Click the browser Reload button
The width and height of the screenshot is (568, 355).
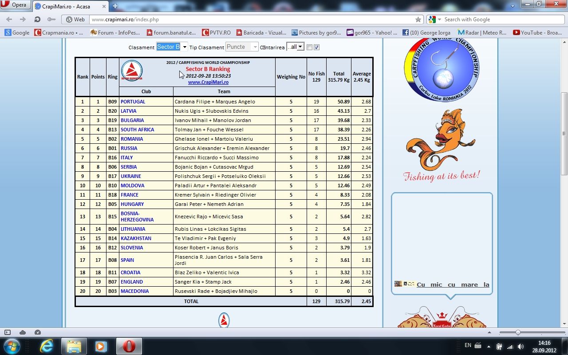tap(37, 20)
